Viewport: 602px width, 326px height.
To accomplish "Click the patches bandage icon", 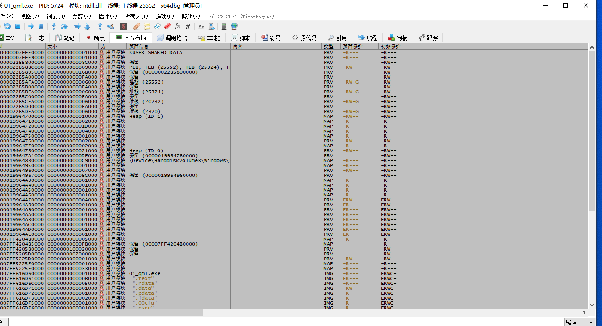I will point(136,26).
